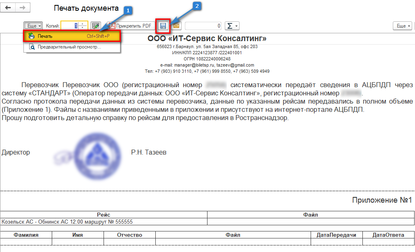Click the save document floppy disk icon
Screen dimensions: 415x252
[x=163, y=26]
